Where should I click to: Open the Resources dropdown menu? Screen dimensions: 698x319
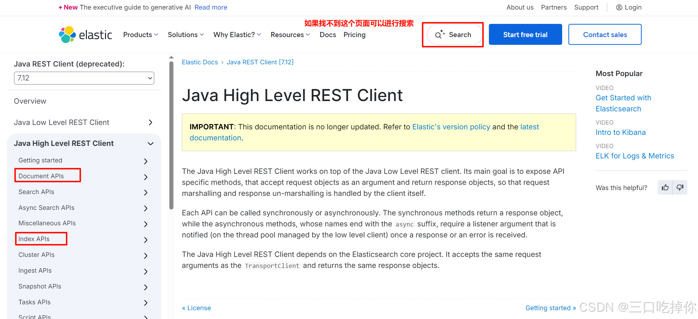[290, 35]
